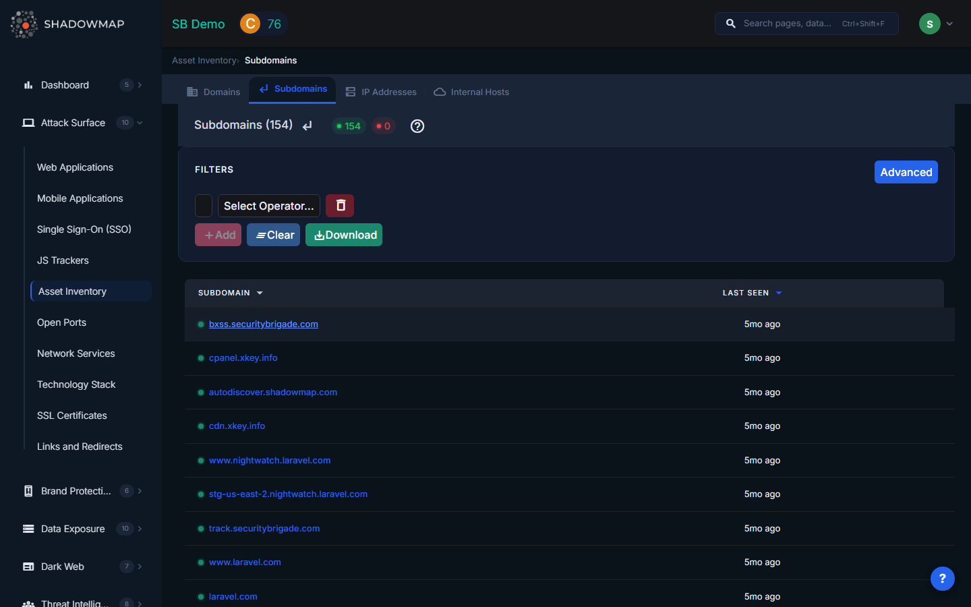Image resolution: width=971 pixels, height=607 pixels.
Task: Check the filter row checkbox
Action: coord(203,206)
